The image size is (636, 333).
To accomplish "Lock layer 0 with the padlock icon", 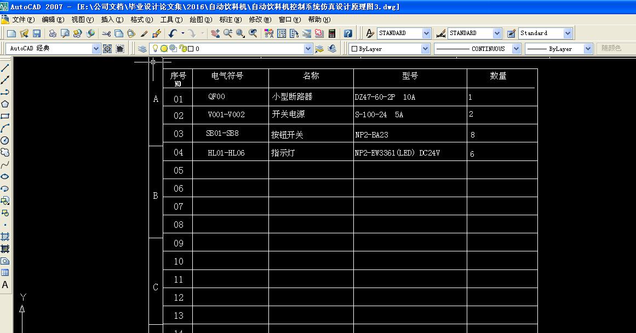I will [x=184, y=48].
